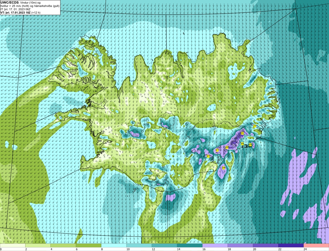Click the '8' tick label on the scale
Screen dimensions: 329x251
coord(102,249)
